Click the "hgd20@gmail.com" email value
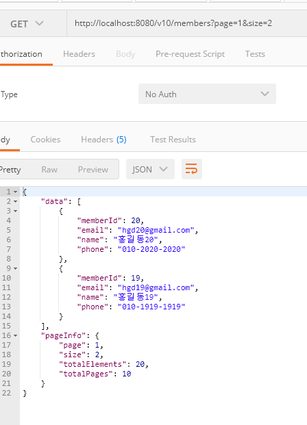 point(156,230)
